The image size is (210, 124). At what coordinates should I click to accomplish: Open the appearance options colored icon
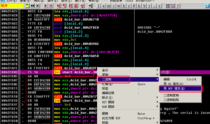pos(173,6)
